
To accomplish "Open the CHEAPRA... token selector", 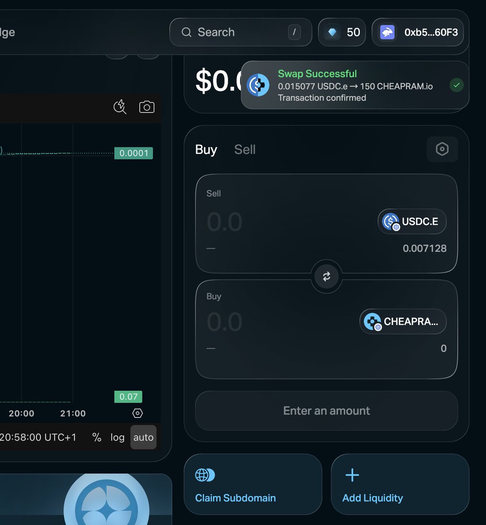I will pos(403,322).
